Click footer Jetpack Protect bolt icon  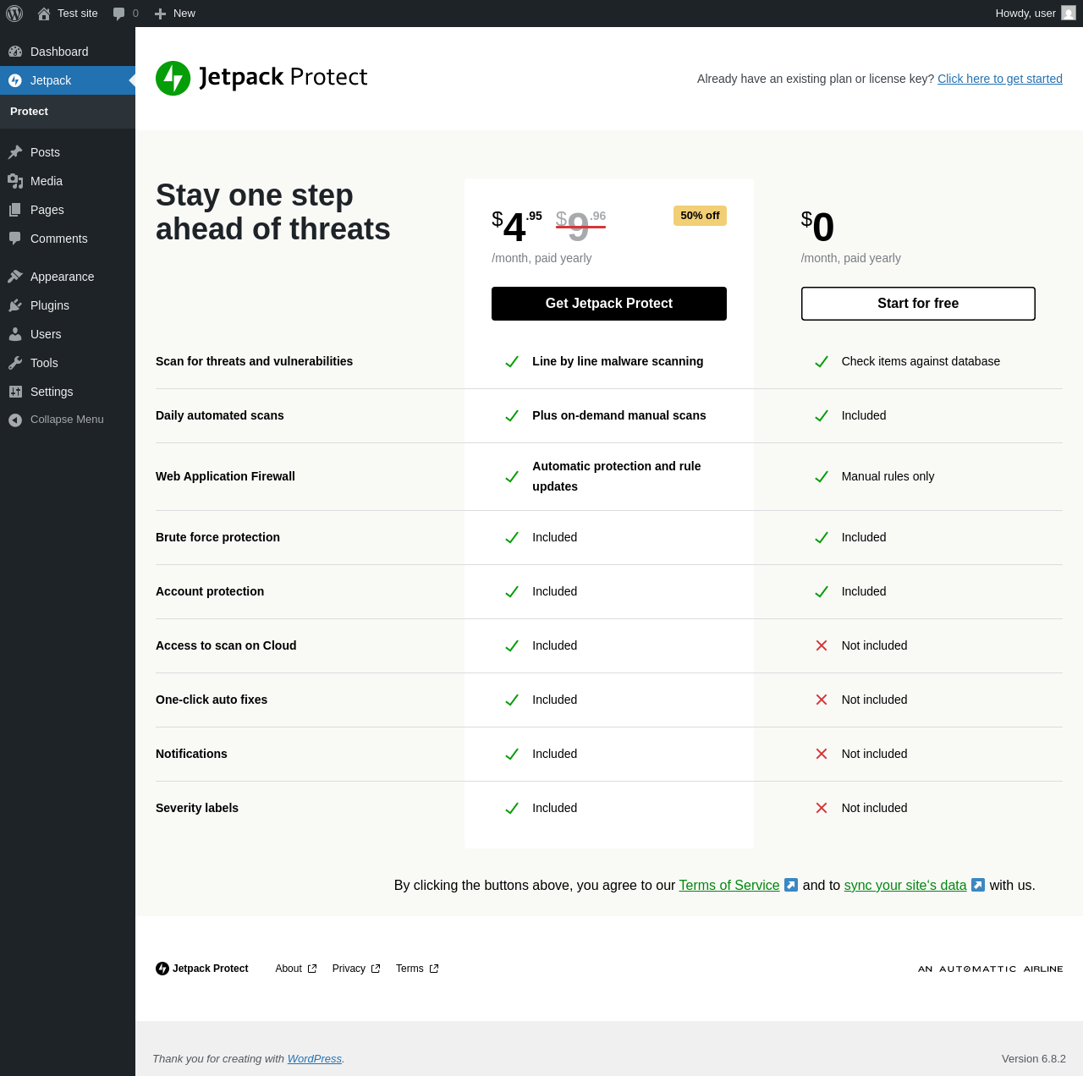tap(162, 969)
